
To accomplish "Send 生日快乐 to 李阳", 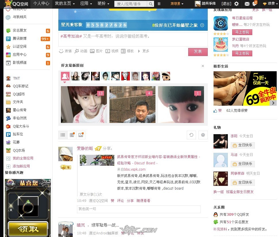I will point(243,145).
